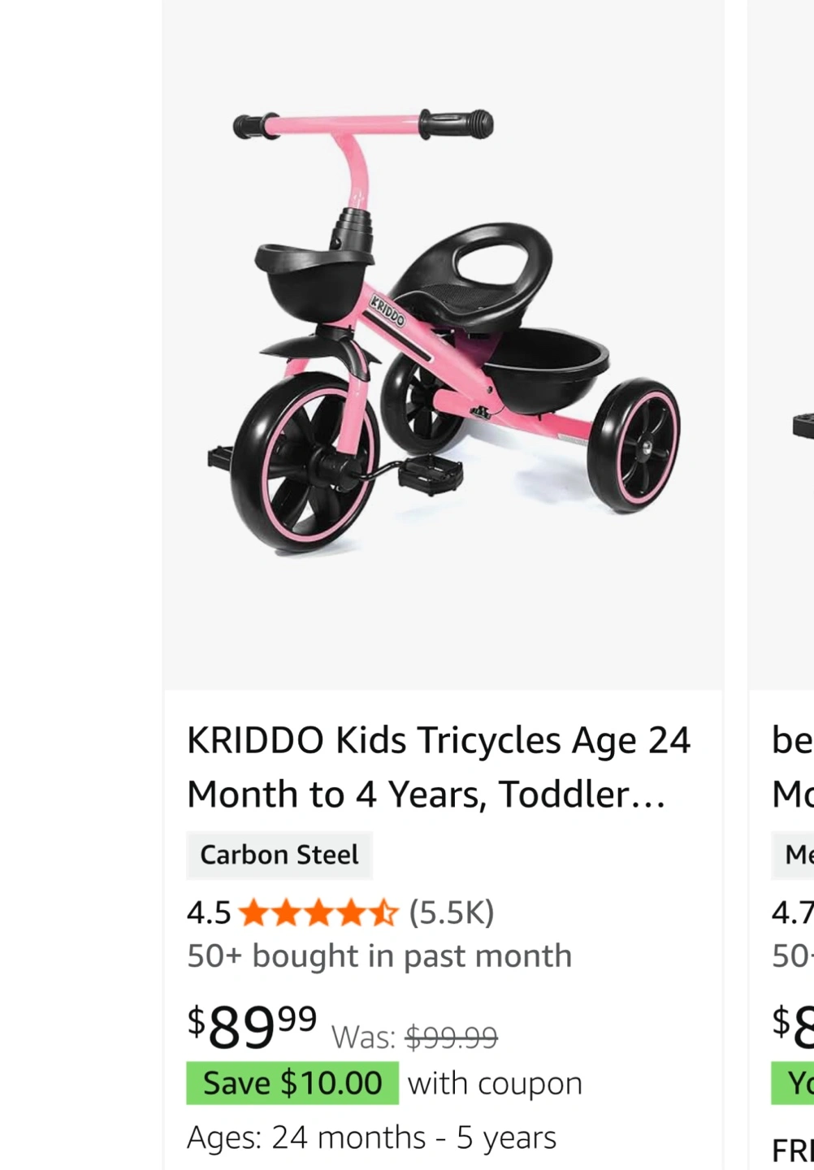Click the second product's "50+" bought text
This screenshot has width=814, height=1170.
pyautogui.click(x=793, y=956)
